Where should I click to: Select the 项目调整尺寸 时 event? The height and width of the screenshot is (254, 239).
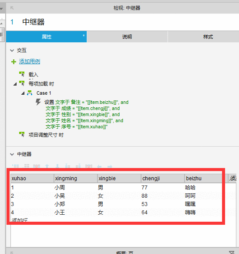pos(46,135)
